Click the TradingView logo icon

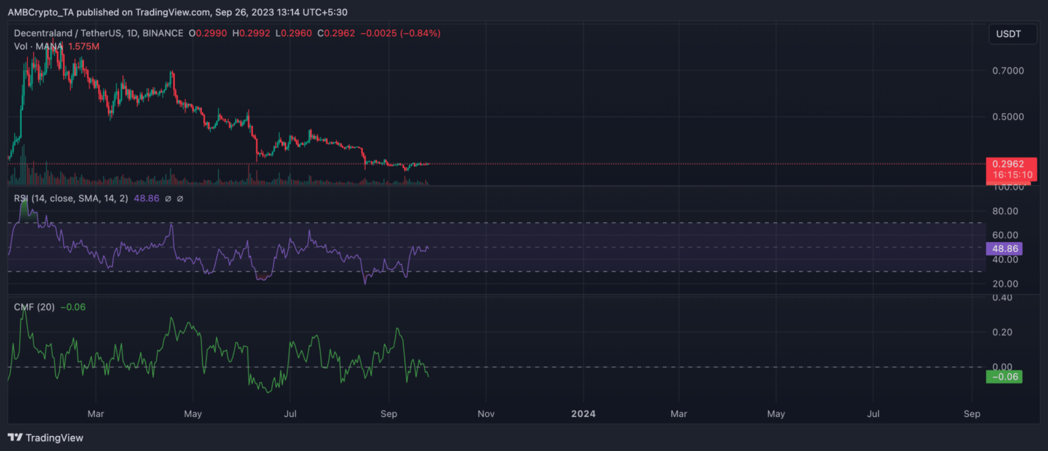(14, 437)
